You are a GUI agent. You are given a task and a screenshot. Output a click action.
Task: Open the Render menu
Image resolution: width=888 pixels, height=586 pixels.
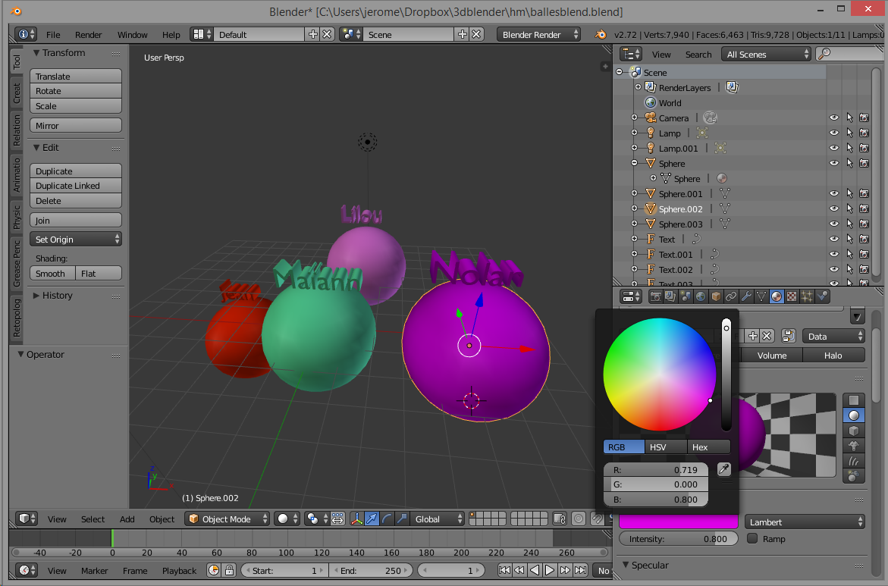[88, 35]
